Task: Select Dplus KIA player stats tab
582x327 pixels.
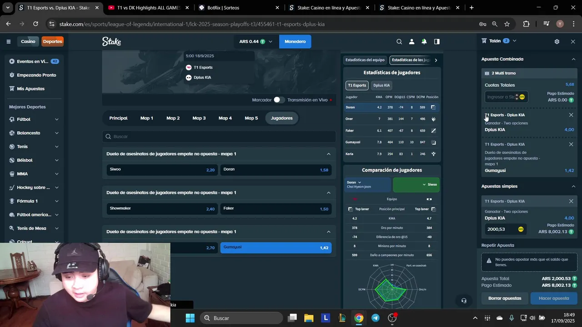Action: [381, 85]
